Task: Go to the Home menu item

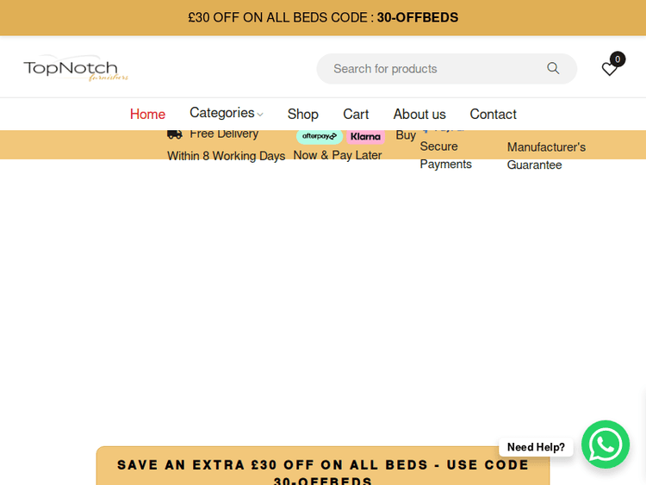Action: [147, 114]
